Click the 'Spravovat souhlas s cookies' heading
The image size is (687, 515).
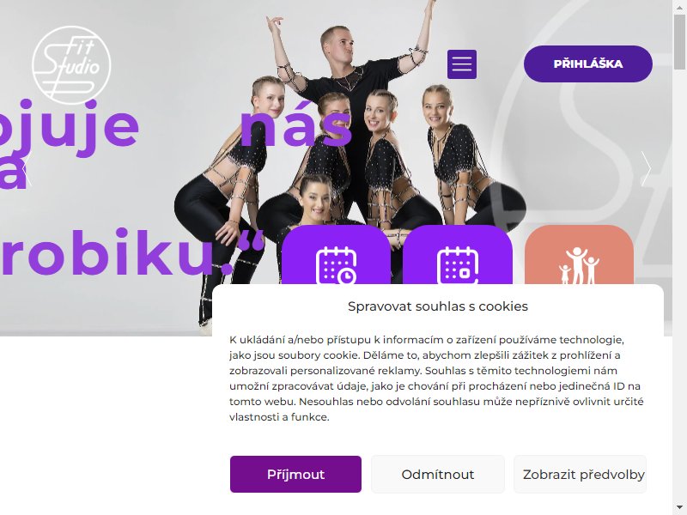438,306
